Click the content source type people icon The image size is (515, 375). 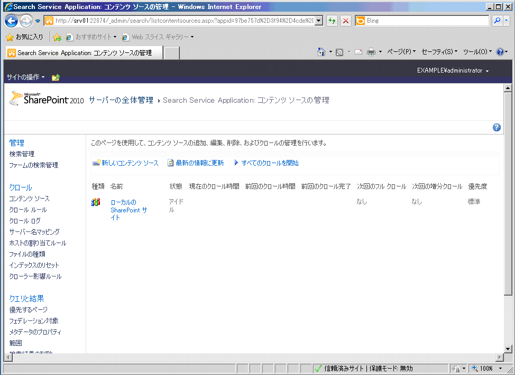pos(96,202)
